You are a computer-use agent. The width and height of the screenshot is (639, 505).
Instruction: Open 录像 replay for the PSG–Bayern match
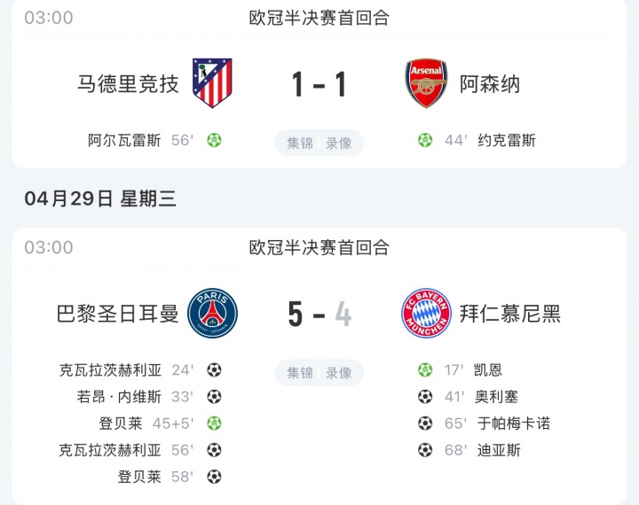(x=339, y=373)
